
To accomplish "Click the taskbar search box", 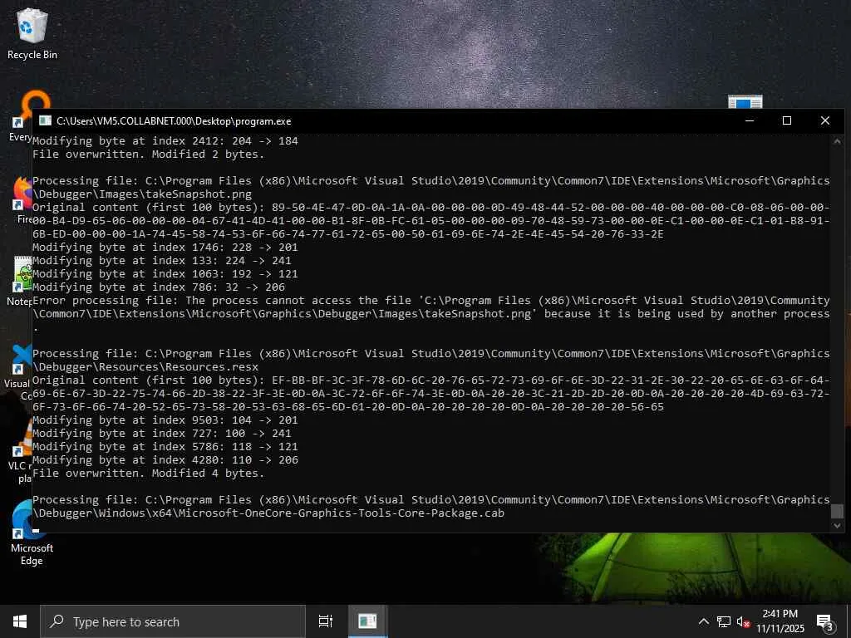I will coord(173,621).
